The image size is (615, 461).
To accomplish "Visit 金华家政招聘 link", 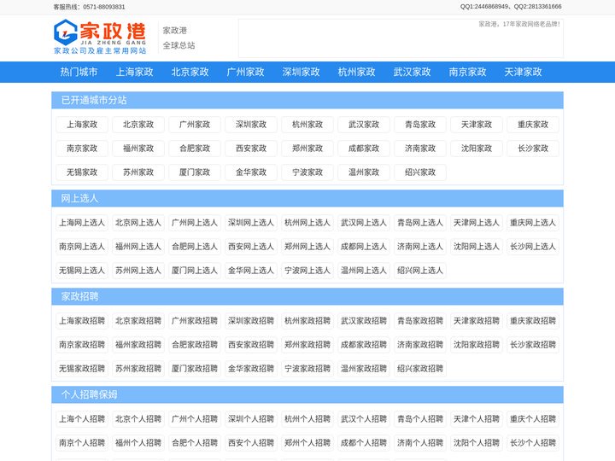I will pos(251,369).
